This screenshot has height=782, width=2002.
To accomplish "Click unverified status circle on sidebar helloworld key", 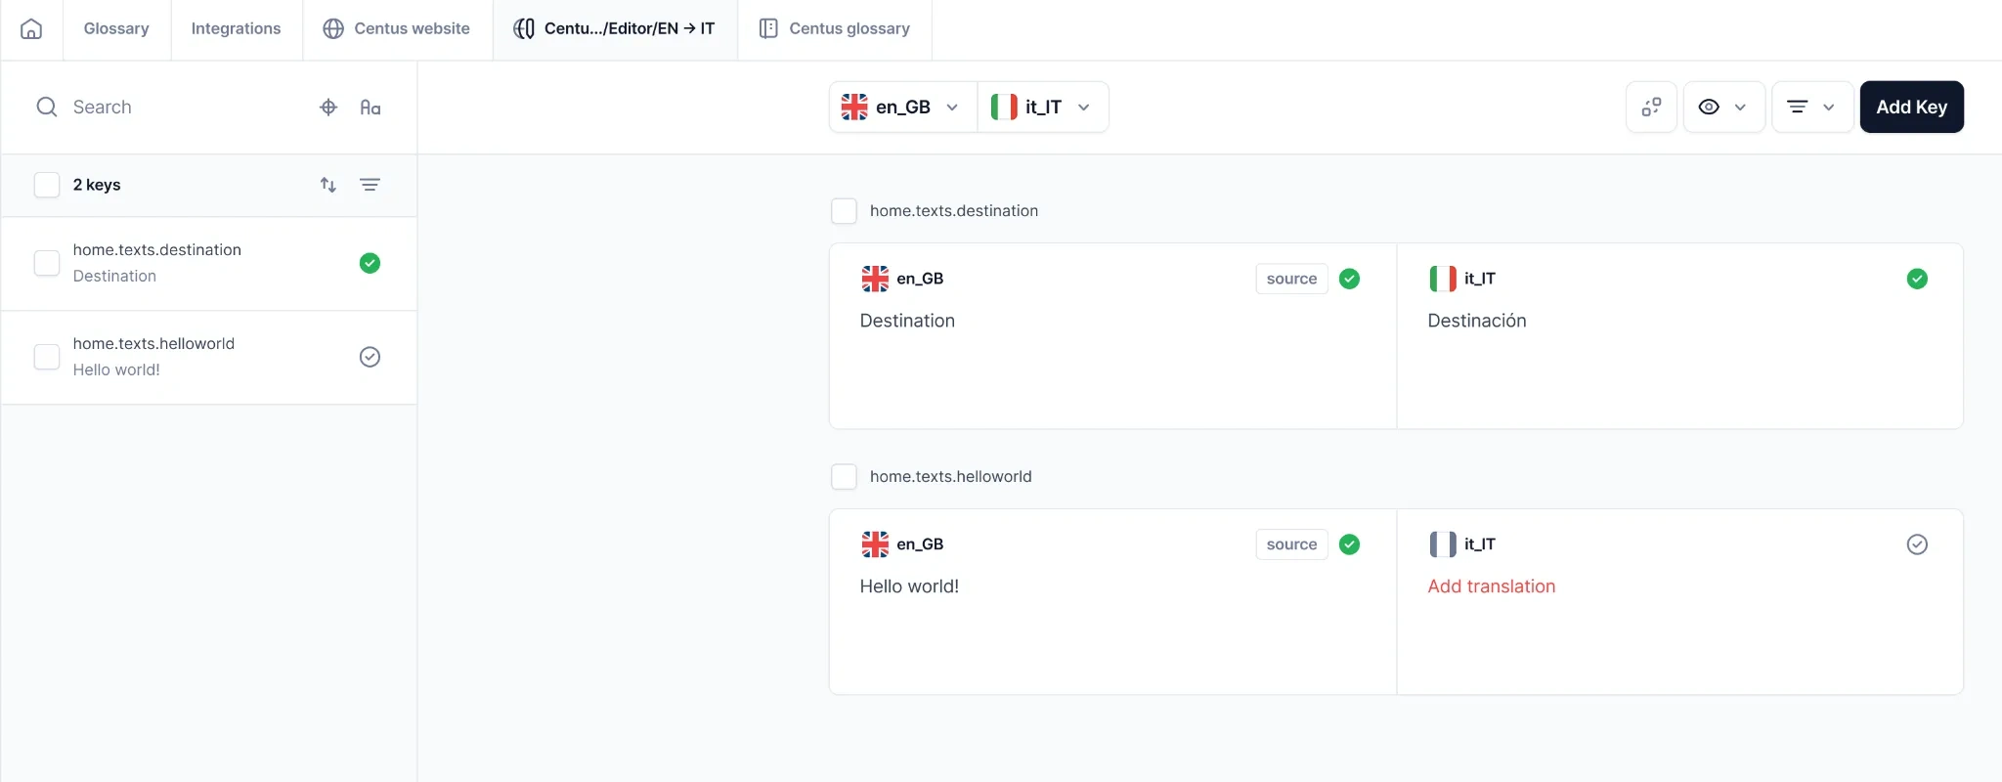I will pyautogui.click(x=370, y=357).
